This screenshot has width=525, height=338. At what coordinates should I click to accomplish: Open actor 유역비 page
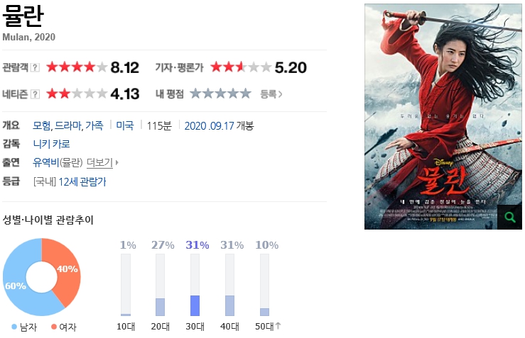click(46, 163)
